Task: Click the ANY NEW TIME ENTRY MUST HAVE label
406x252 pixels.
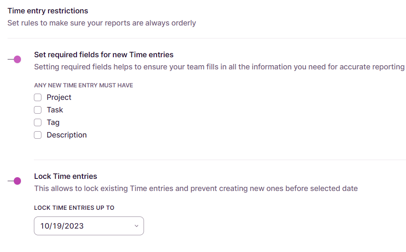Action: point(84,85)
